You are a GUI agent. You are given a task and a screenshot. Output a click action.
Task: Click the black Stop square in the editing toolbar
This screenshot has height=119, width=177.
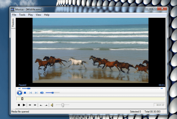pyautogui.click(x=19, y=105)
